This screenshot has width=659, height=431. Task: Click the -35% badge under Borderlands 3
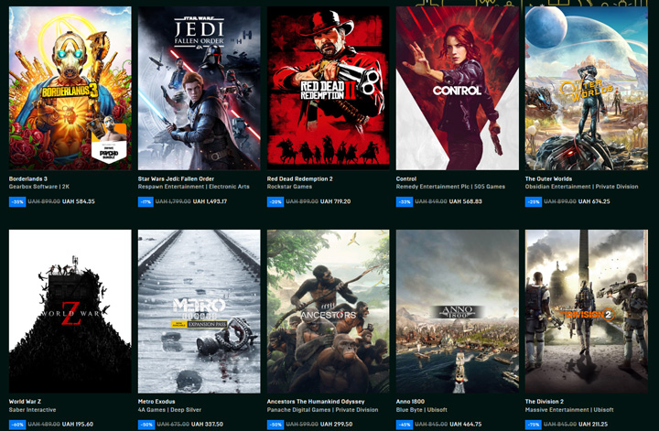point(17,201)
